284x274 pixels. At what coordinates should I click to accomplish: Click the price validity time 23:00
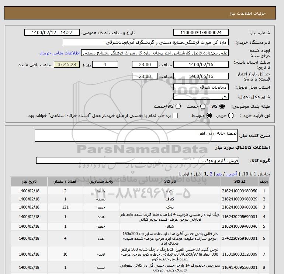pyautogui.click(x=145, y=76)
